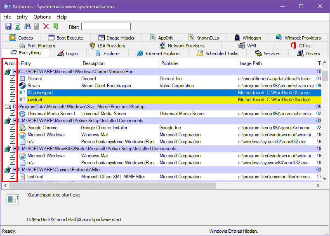Sort by Description column header
Screen dimensions: 330x236
pos(119,63)
